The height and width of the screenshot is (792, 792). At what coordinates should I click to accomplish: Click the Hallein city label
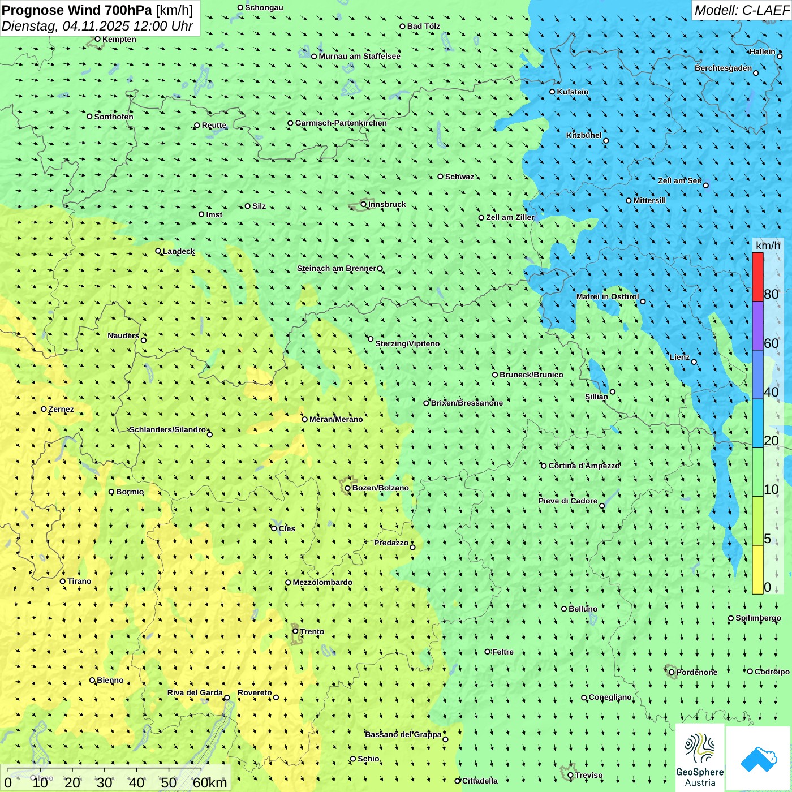(763, 51)
